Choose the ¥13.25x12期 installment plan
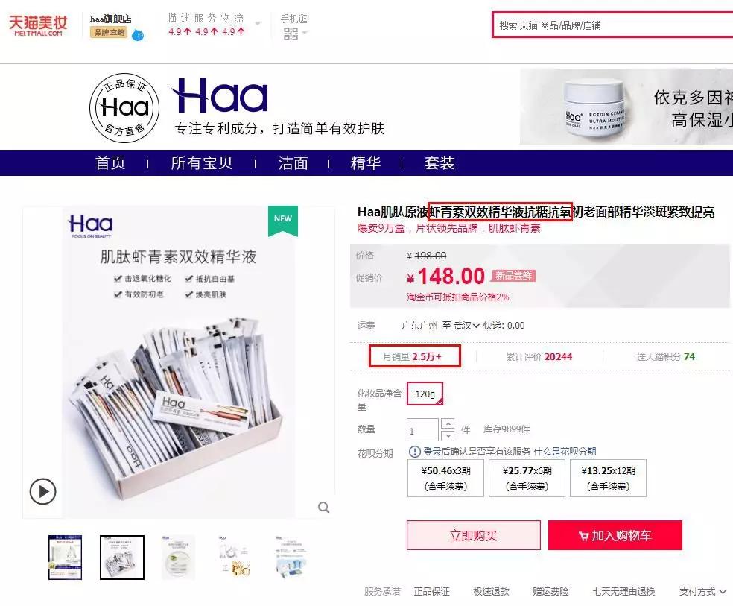This screenshot has height=606, width=733. [x=608, y=478]
